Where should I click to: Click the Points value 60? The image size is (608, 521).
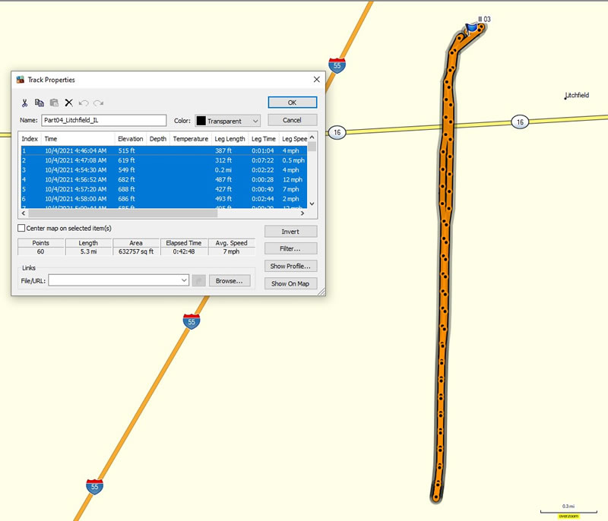41,252
